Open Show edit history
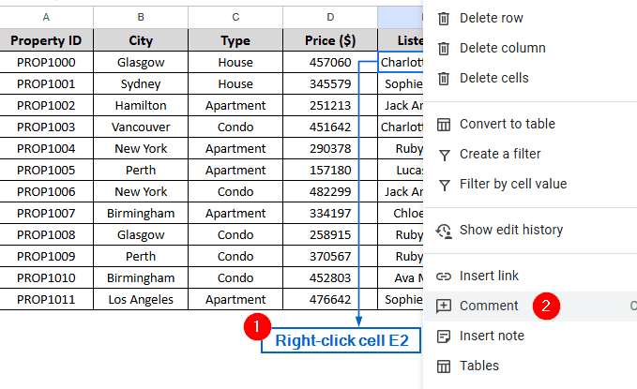The width and height of the screenshot is (637, 389). [530, 231]
